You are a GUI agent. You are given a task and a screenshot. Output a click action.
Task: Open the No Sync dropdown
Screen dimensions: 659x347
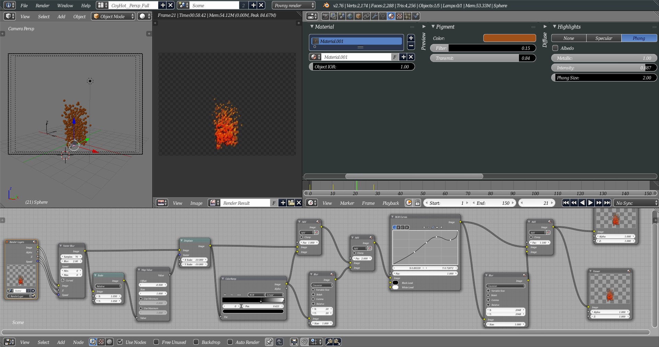point(636,203)
